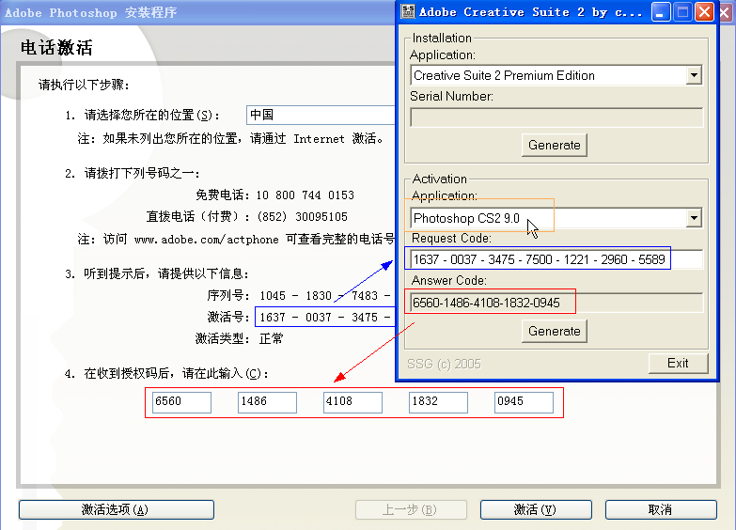Click into the Request Code field

(556, 259)
